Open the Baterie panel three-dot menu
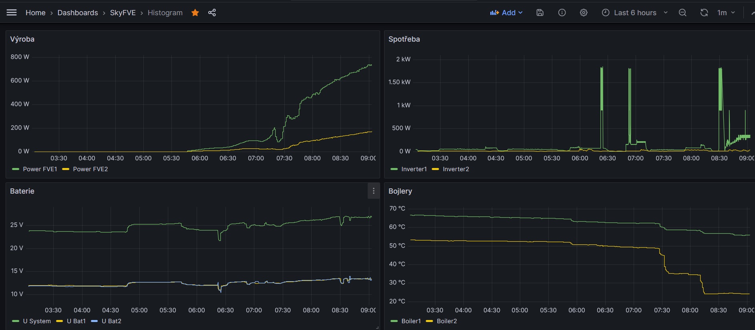Viewport: 755px width, 330px height. pos(373,191)
